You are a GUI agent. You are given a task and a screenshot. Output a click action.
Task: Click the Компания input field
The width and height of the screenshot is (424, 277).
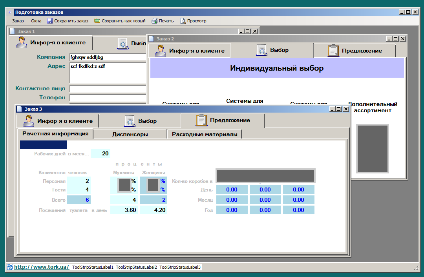pos(108,57)
